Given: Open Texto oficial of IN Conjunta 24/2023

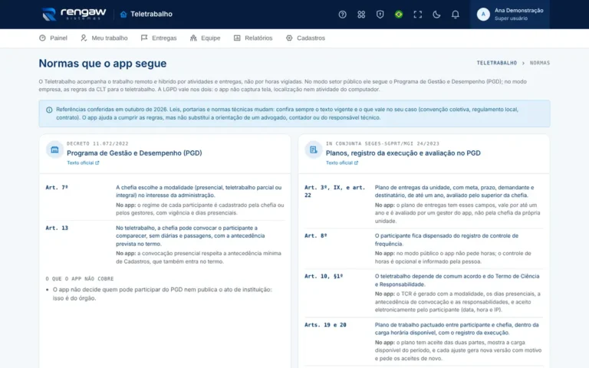Looking at the screenshot, I should [x=342, y=163].
